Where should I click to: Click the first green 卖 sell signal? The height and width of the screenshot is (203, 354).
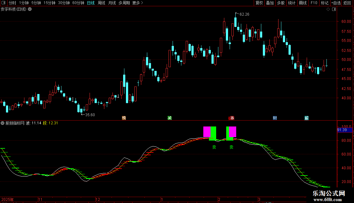pyautogui.click(x=214, y=147)
